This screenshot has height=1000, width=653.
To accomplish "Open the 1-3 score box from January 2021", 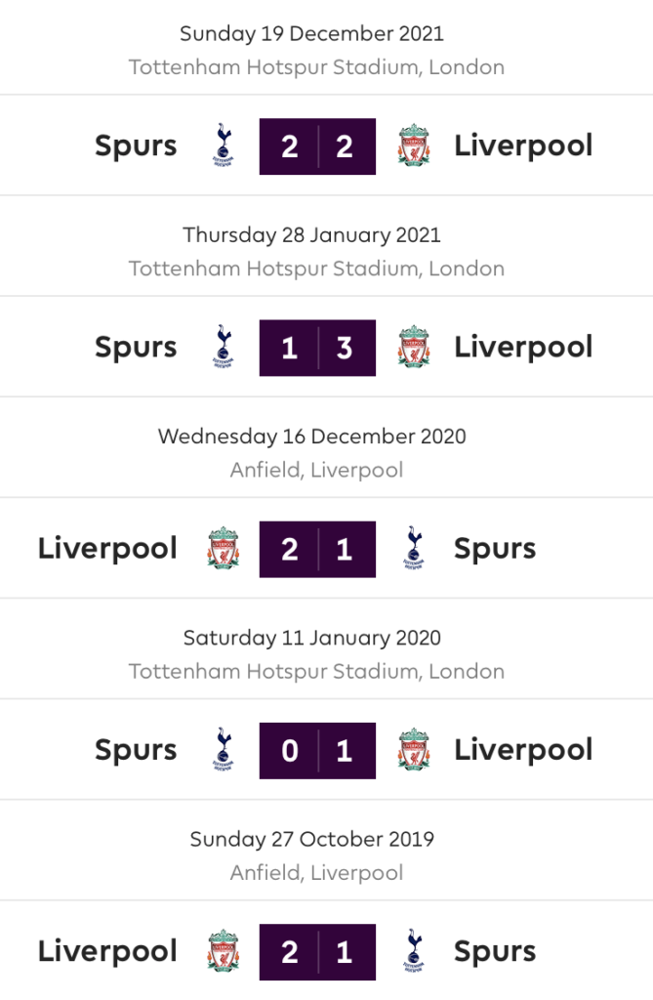I will [317, 348].
